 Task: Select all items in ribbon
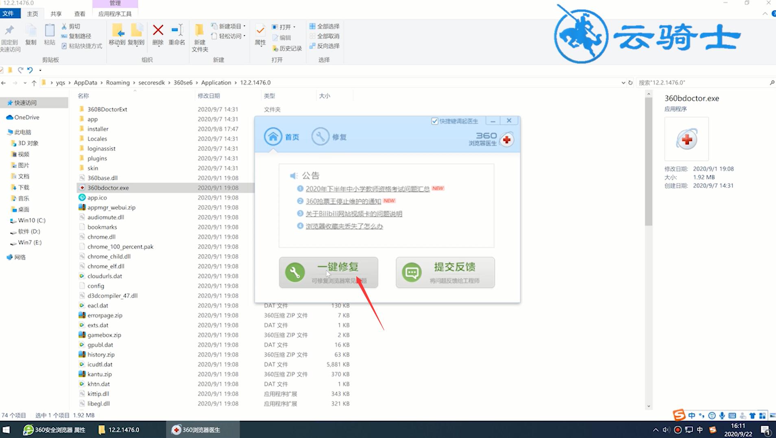point(324,26)
